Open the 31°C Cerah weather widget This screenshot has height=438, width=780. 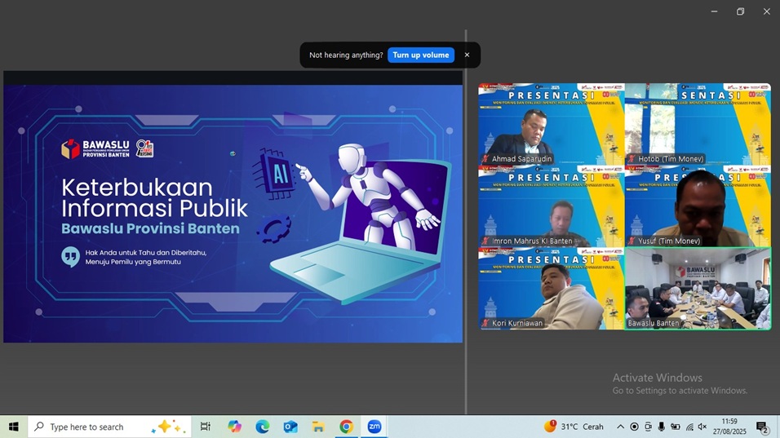coord(574,427)
